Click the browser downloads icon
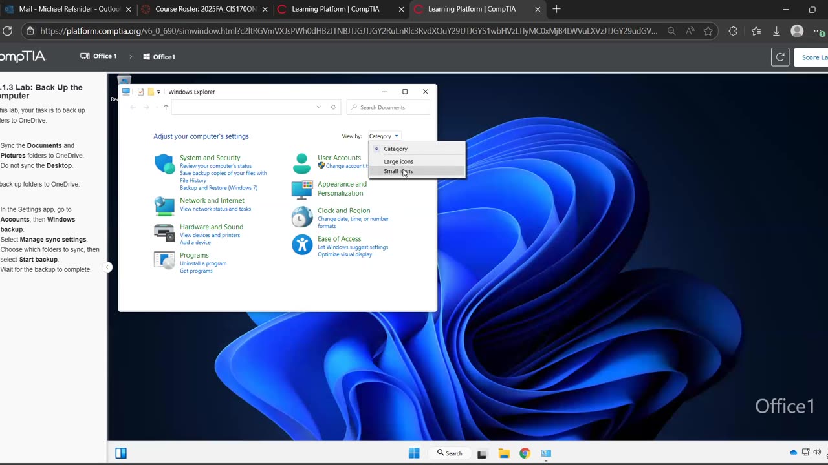The width and height of the screenshot is (828, 465). [x=776, y=31]
